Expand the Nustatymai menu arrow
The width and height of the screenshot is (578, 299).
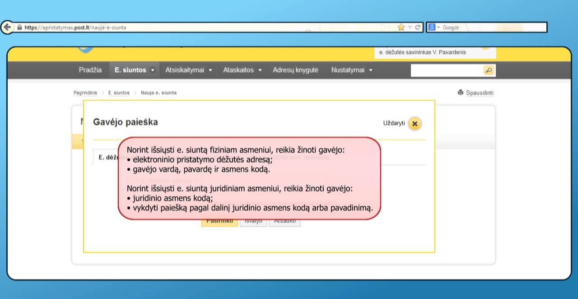click(x=370, y=70)
